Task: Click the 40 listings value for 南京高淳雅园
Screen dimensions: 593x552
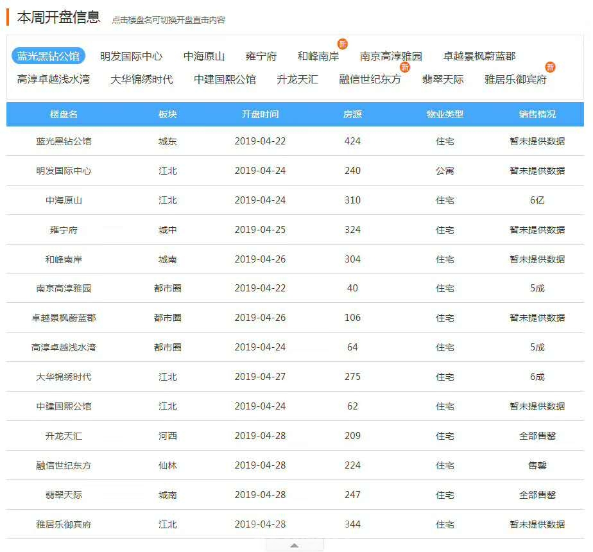Action: (352, 288)
